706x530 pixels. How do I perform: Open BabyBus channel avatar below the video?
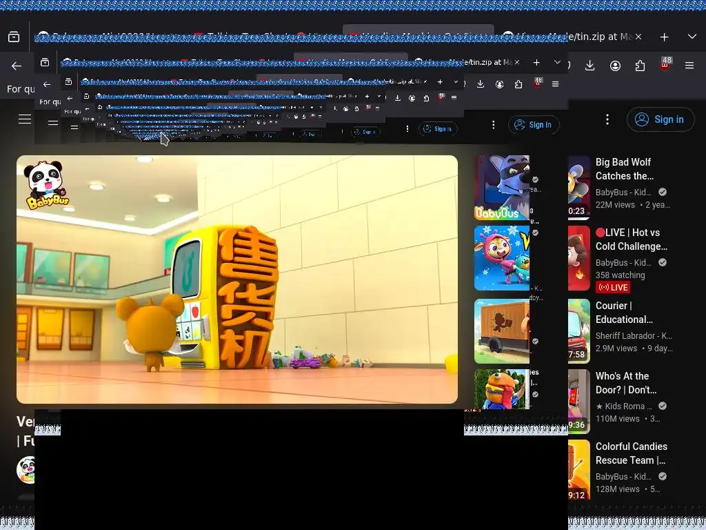click(x=26, y=469)
